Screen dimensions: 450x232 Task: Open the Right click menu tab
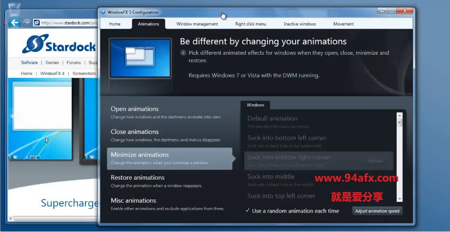(x=251, y=24)
